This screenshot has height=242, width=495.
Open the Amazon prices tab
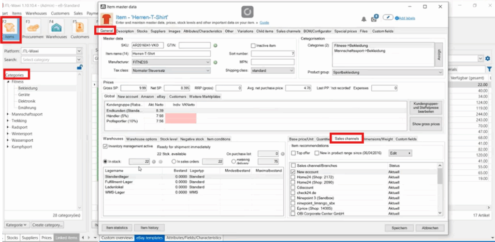(147, 96)
